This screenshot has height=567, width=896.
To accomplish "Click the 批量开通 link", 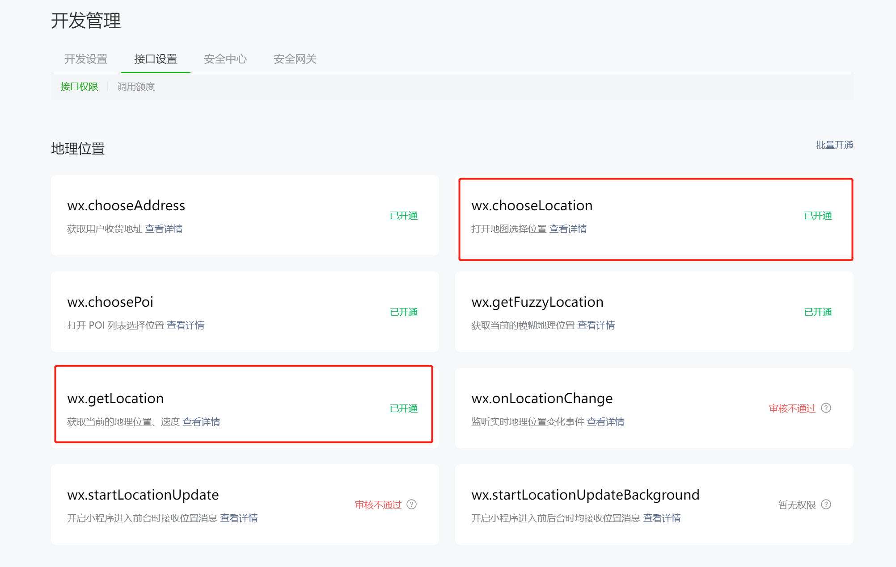I will tap(834, 145).
